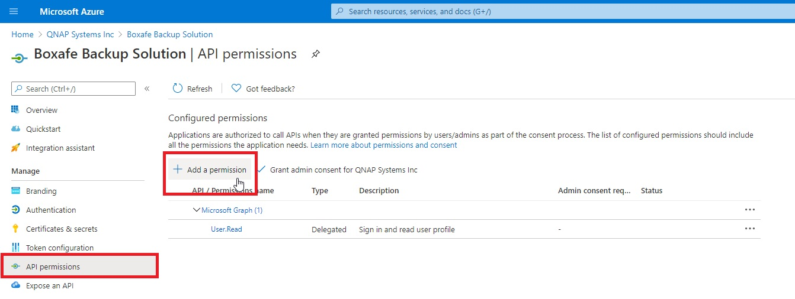Click the Certificates & secrets key icon

[16, 229]
